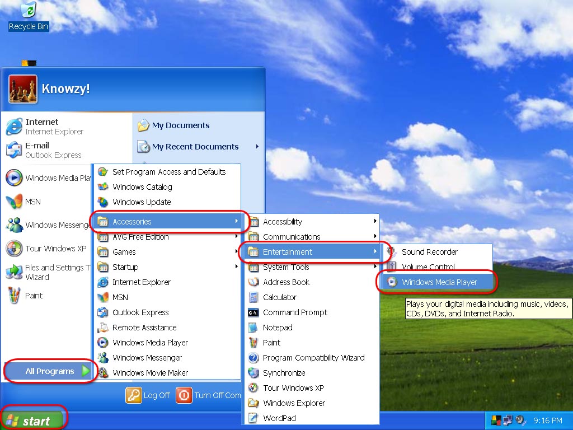This screenshot has height=430, width=573.
Task: Launch Internet Explorer from pinned Internet item
Action: [45, 127]
